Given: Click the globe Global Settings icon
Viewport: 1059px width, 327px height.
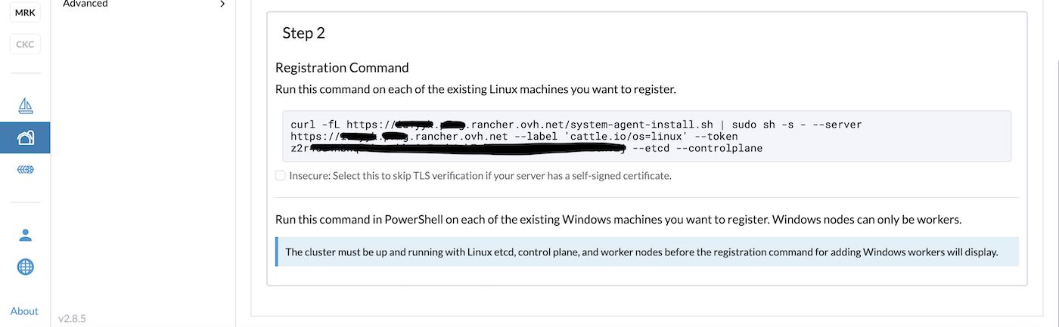Looking at the screenshot, I should coord(25,267).
